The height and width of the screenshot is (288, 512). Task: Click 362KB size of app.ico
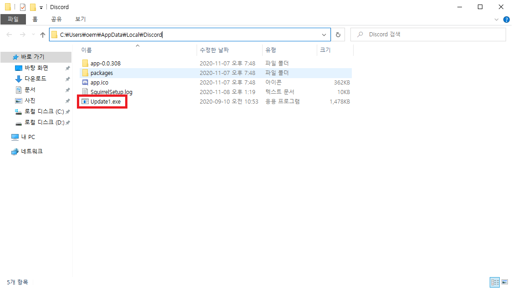tap(342, 82)
